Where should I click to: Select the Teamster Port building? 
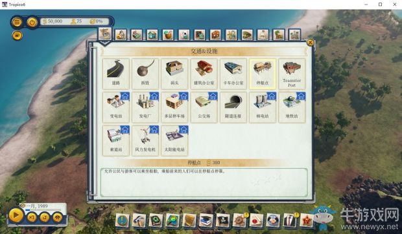[292, 74]
